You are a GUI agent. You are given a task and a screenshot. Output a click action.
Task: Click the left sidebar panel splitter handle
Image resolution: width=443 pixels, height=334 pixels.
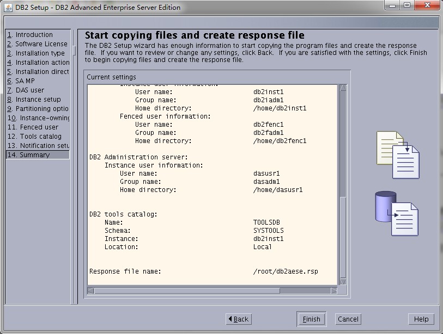pyautogui.click(x=74, y=51)
